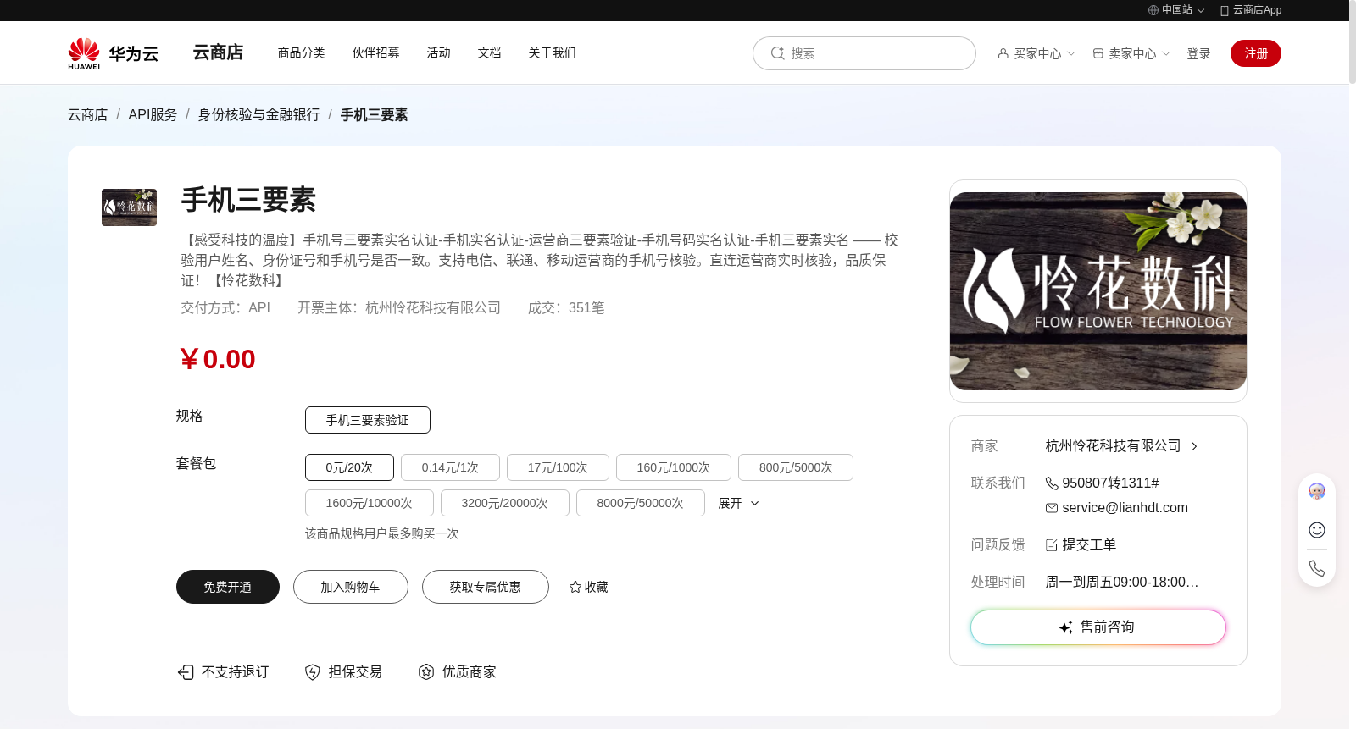Image resolution: width=1356 pixels, height=729 pixels.
Task: Click the 成交：351笔 text
Action: click(x=566, y=308)
